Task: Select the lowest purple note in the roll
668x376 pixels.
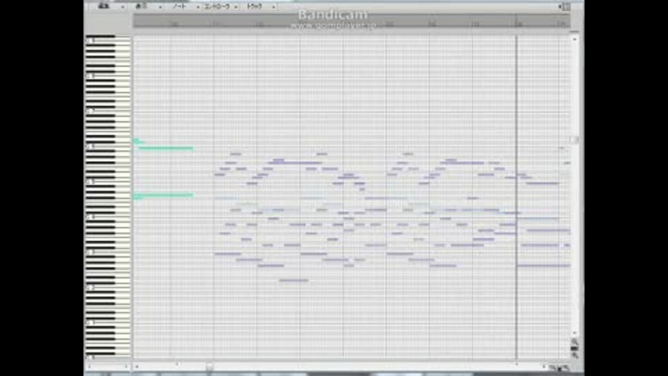Action: pos(294,280)
